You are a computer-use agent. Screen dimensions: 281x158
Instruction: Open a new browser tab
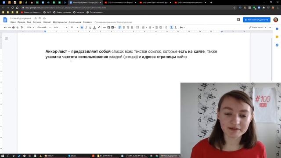[x=211, y=3]
